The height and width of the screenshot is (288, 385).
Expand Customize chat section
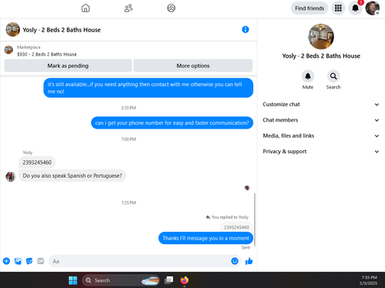click(321, 105)
